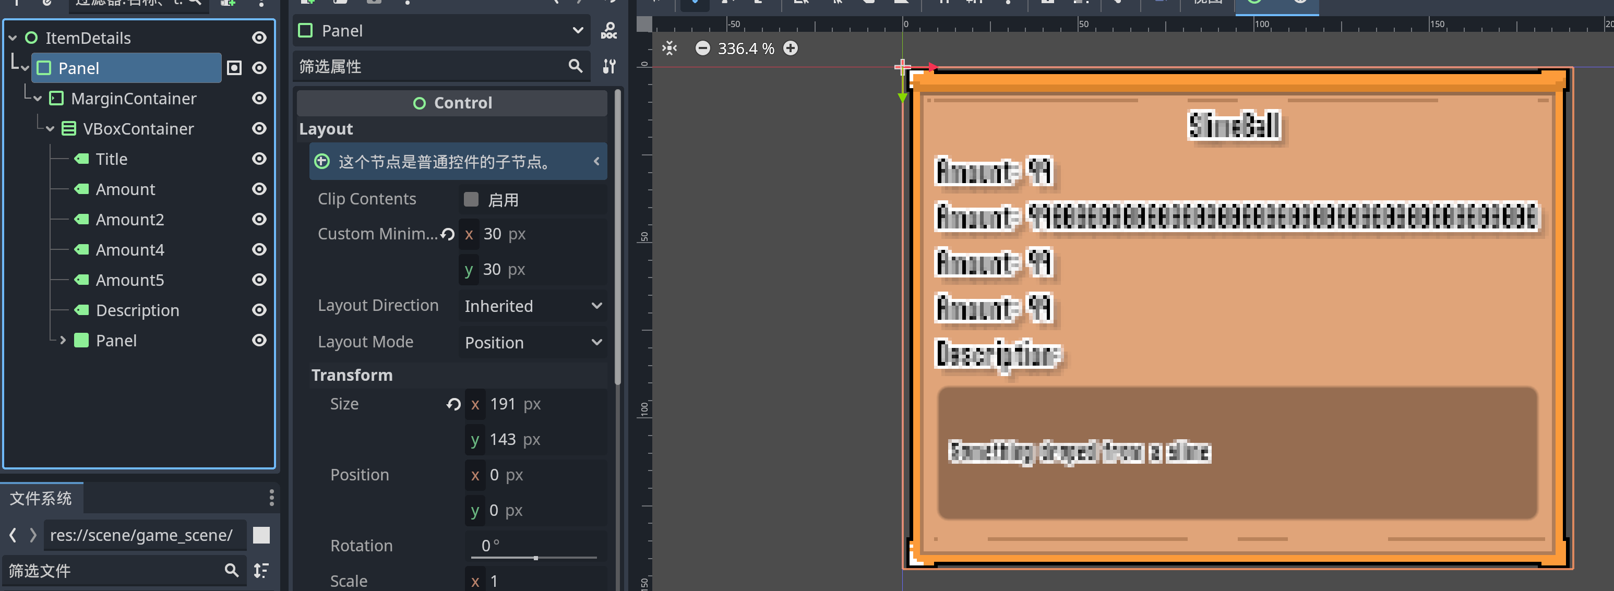Select the VBoxContainer node
The width and height of the screenshot is (1614, 591).
[138, 128]
